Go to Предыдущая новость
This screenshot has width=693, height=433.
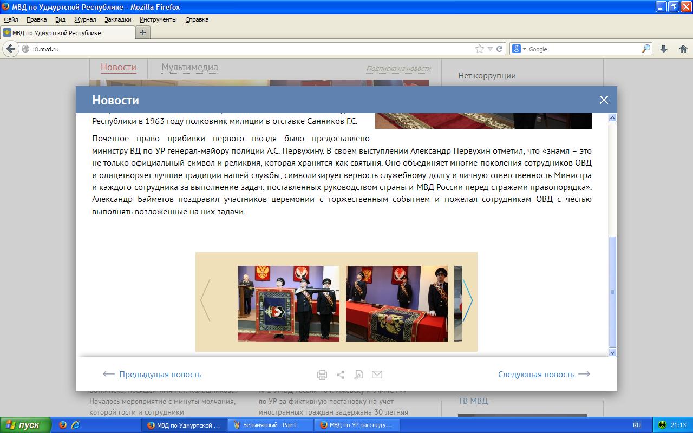click(x=152, y=374)
